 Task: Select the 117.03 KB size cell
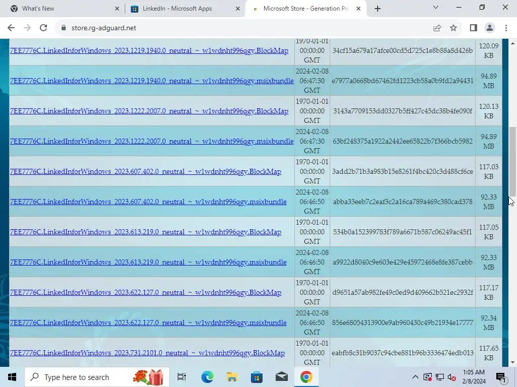pyautogui.click(x=488, y=171)
